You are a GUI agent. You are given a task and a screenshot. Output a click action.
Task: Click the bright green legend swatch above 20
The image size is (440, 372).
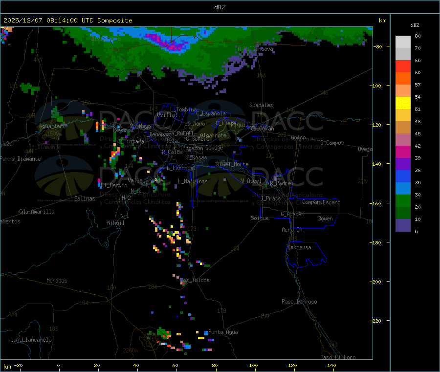coord(403,200)
